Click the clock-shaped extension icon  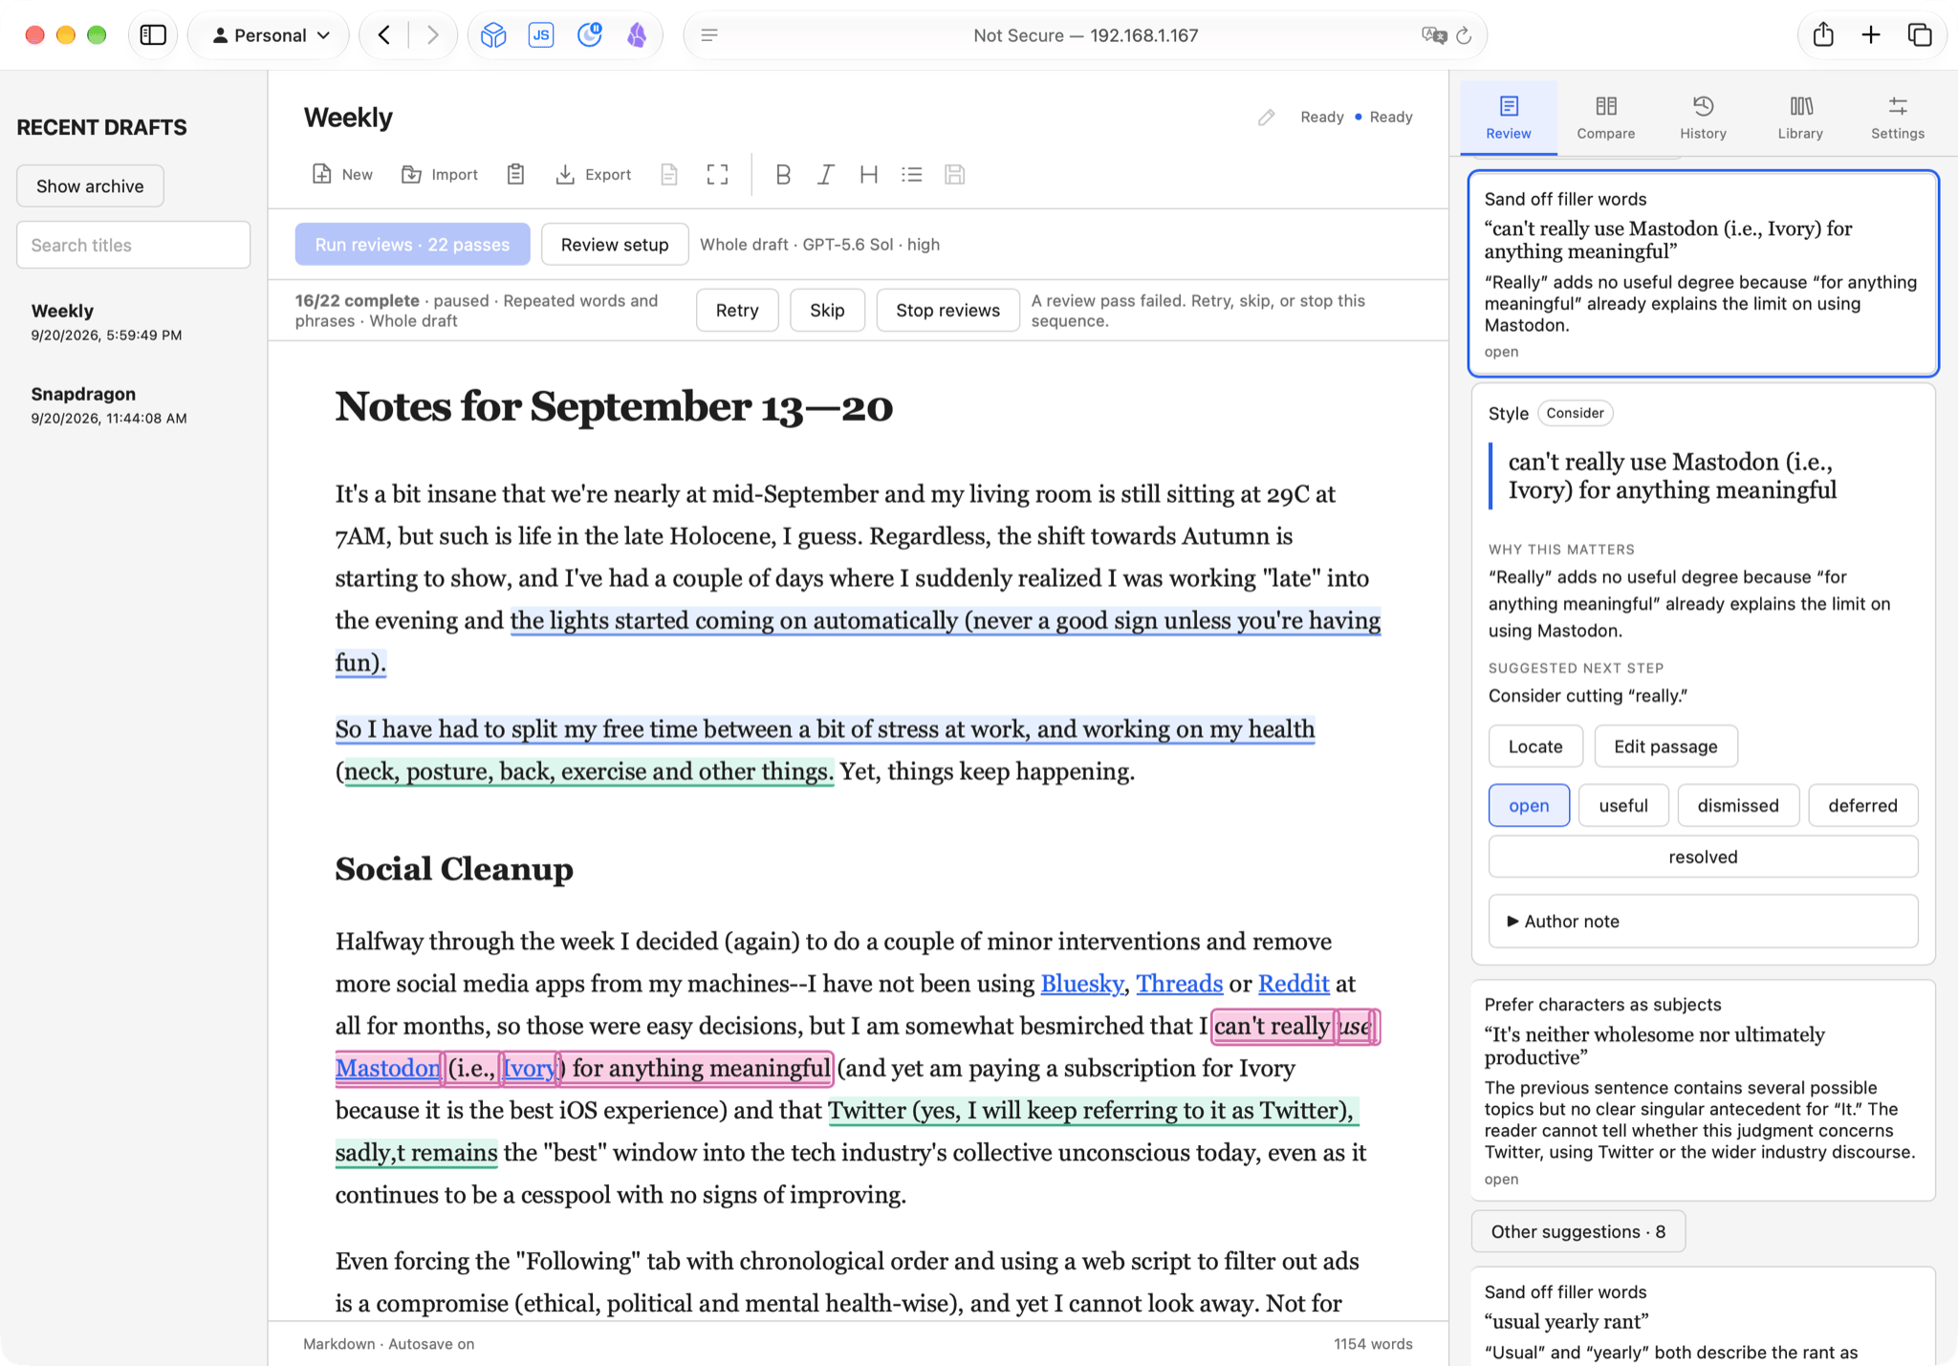(x=590, y=35)
